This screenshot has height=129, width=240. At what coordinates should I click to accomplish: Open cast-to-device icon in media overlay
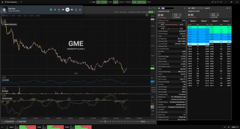tap(76, 10)
